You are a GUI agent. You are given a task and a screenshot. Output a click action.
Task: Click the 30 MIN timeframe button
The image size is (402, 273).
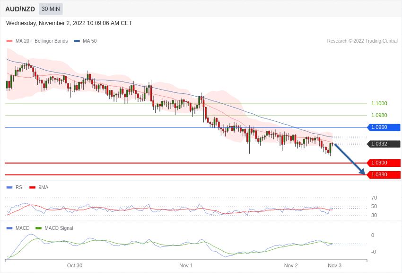click(x=51, y=9)
